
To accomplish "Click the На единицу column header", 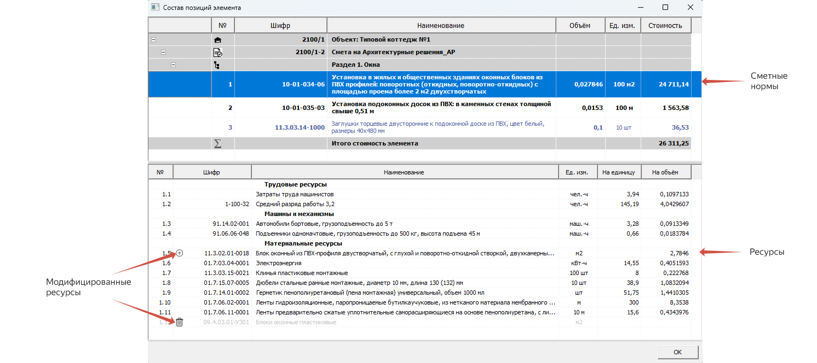I will coord(618,172).
